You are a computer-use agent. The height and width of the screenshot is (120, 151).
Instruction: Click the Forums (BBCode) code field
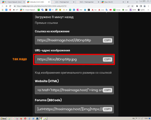[74, 109]
